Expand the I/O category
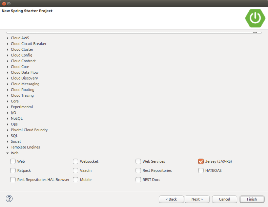Image resolution: width=268 pixels, height=207 pixels. click(x=7, y=113)
